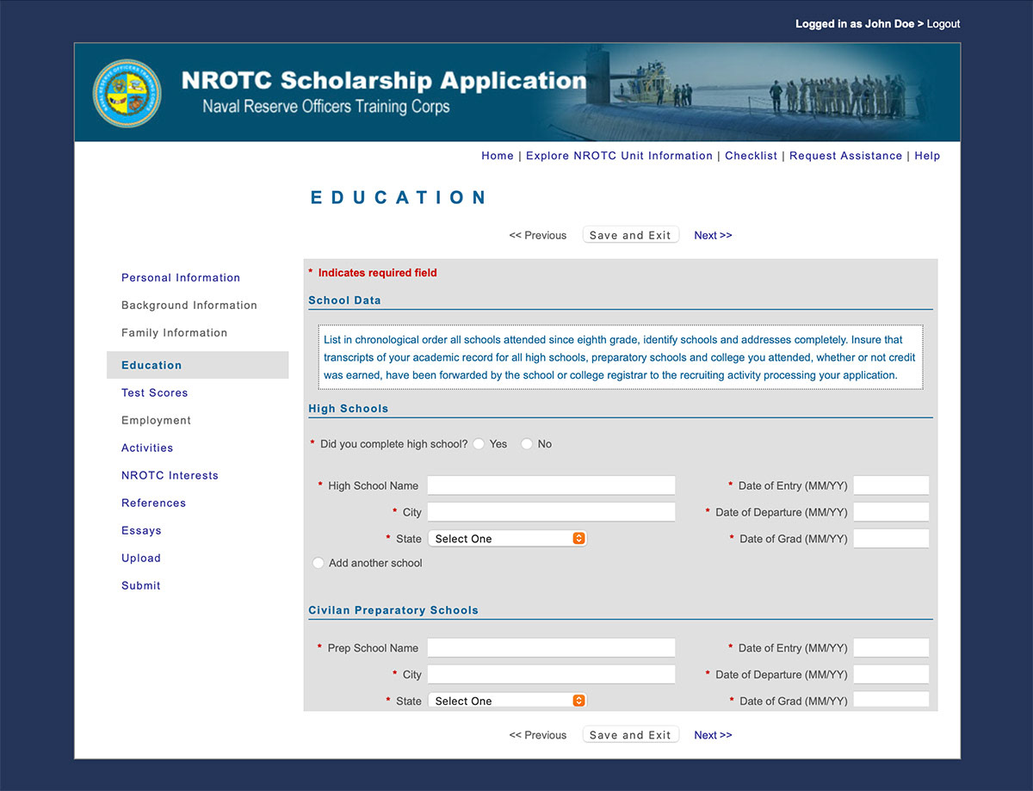1033x791 pixels.
Task: Open the Help page
Action: 927,156
